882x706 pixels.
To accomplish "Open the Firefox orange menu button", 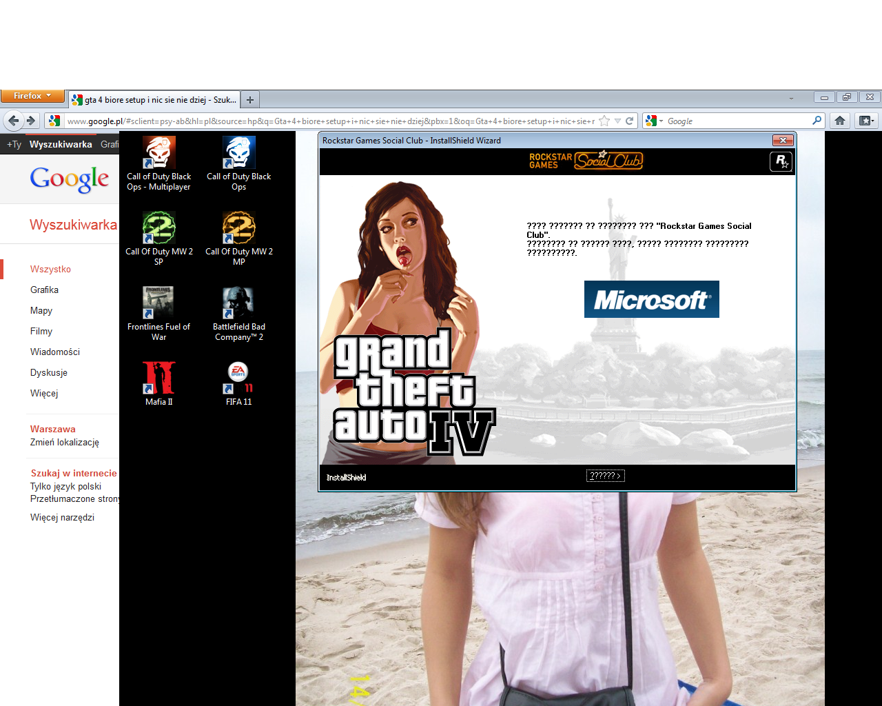I will click(32, 96).
